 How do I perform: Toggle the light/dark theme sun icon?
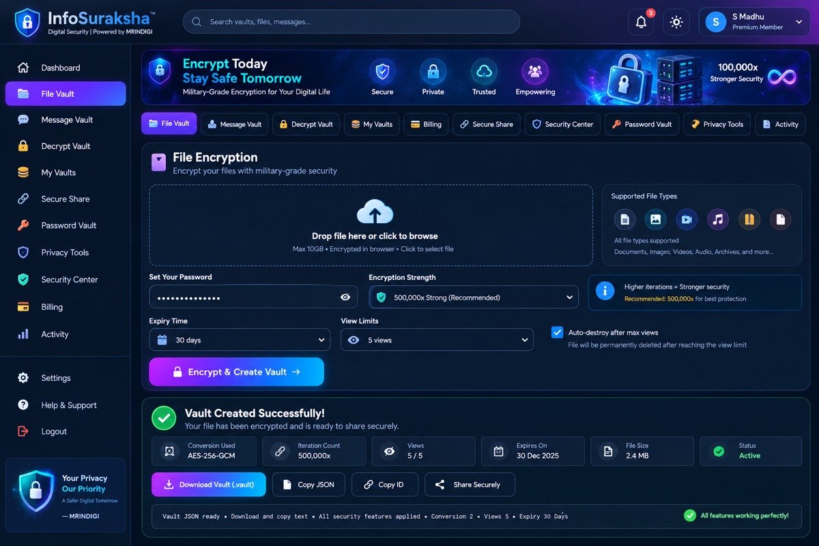tap(676, 22)
